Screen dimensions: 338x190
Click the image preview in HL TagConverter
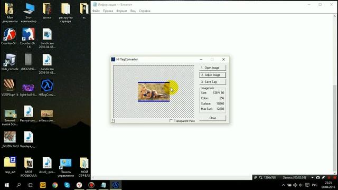[x=154, y=92]
